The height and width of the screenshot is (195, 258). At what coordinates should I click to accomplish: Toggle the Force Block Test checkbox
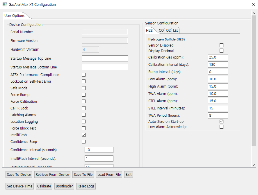click(84, 128)
